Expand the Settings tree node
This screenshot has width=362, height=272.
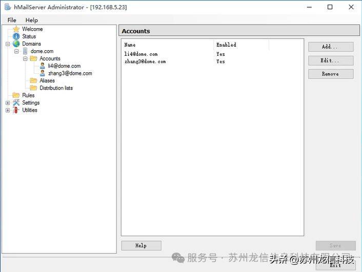pos(8,103)
